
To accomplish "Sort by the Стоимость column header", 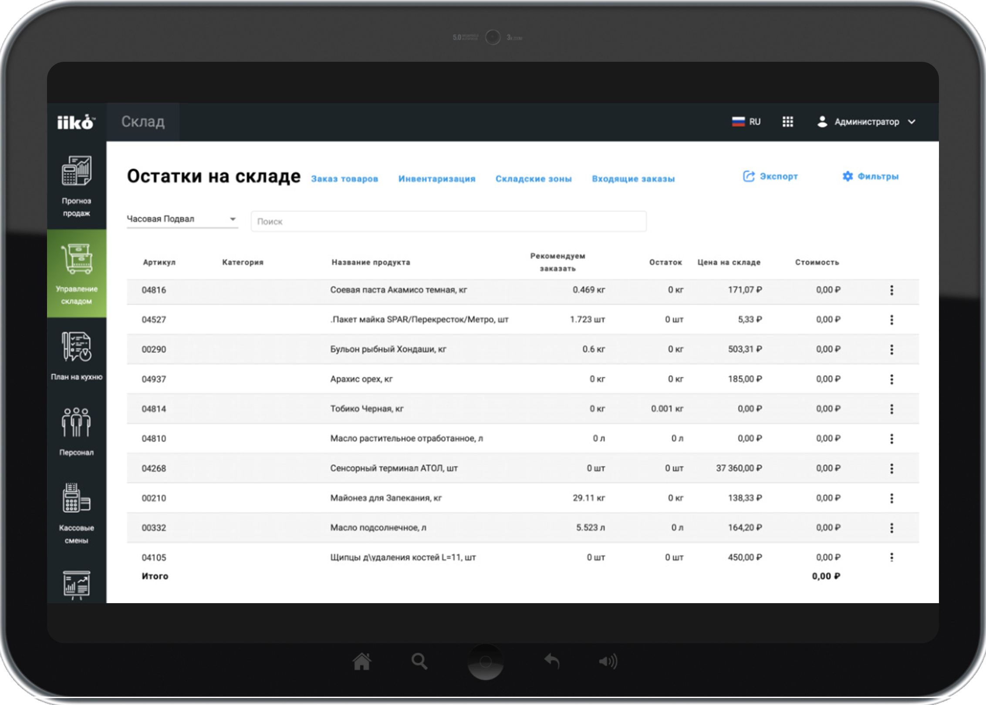I will (x=817, y=262).
